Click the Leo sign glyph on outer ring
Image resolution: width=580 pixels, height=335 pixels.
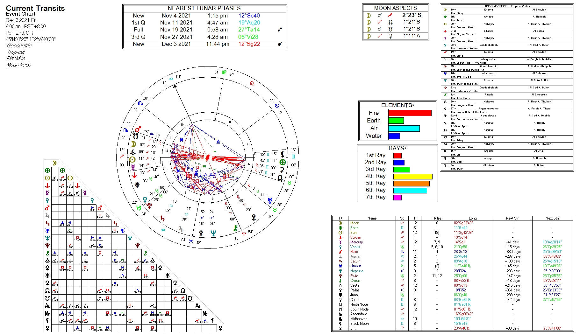click(x=252, y=84)
